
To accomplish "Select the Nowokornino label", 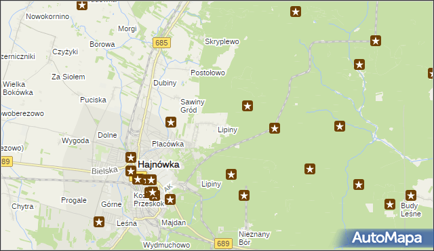I will click(47, 16).
